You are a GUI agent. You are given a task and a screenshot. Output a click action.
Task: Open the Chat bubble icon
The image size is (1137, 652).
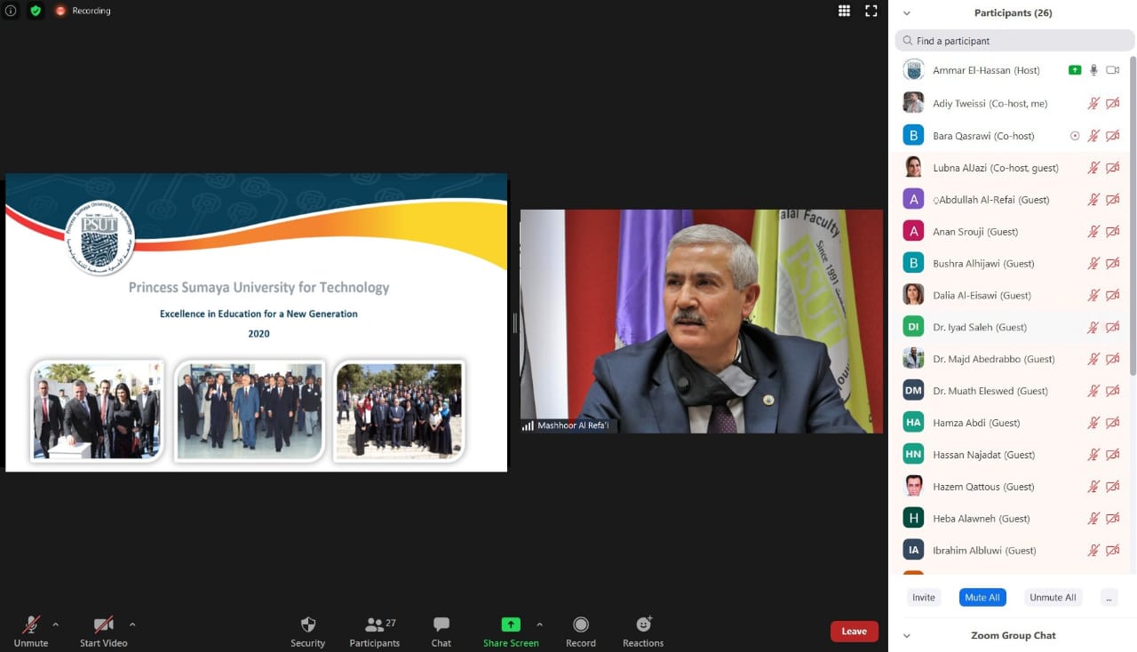(x=441, y=625)
